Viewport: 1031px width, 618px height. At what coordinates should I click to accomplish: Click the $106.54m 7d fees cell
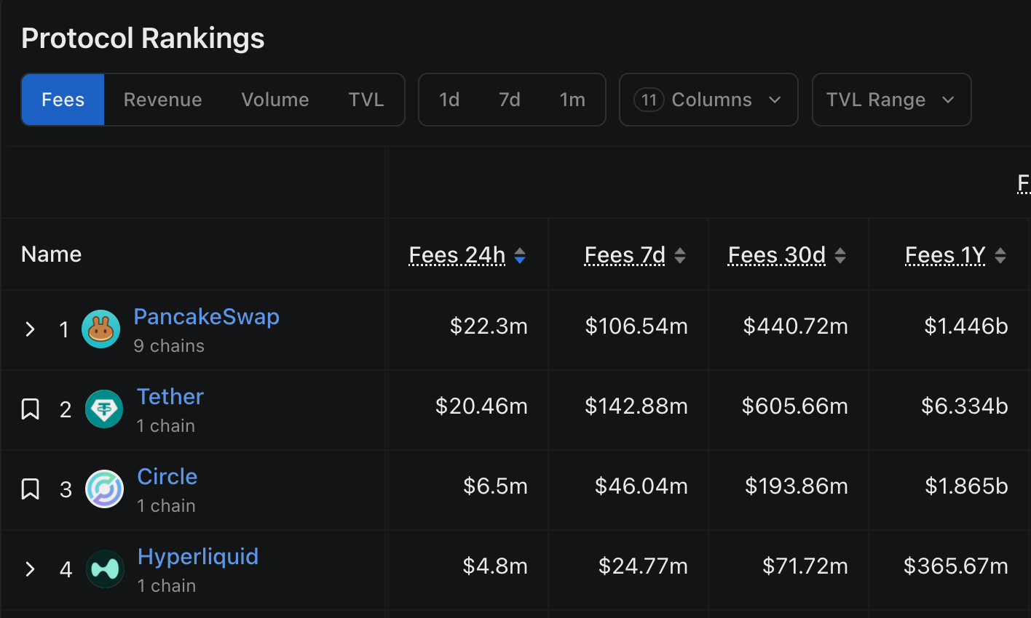click(636, 326)
